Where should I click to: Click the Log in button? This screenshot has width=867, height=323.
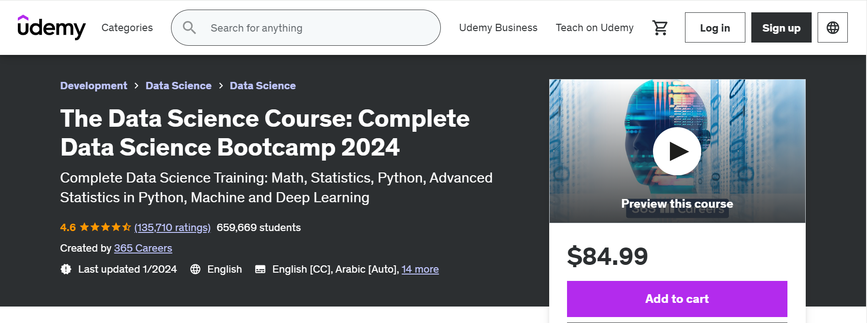715,27
